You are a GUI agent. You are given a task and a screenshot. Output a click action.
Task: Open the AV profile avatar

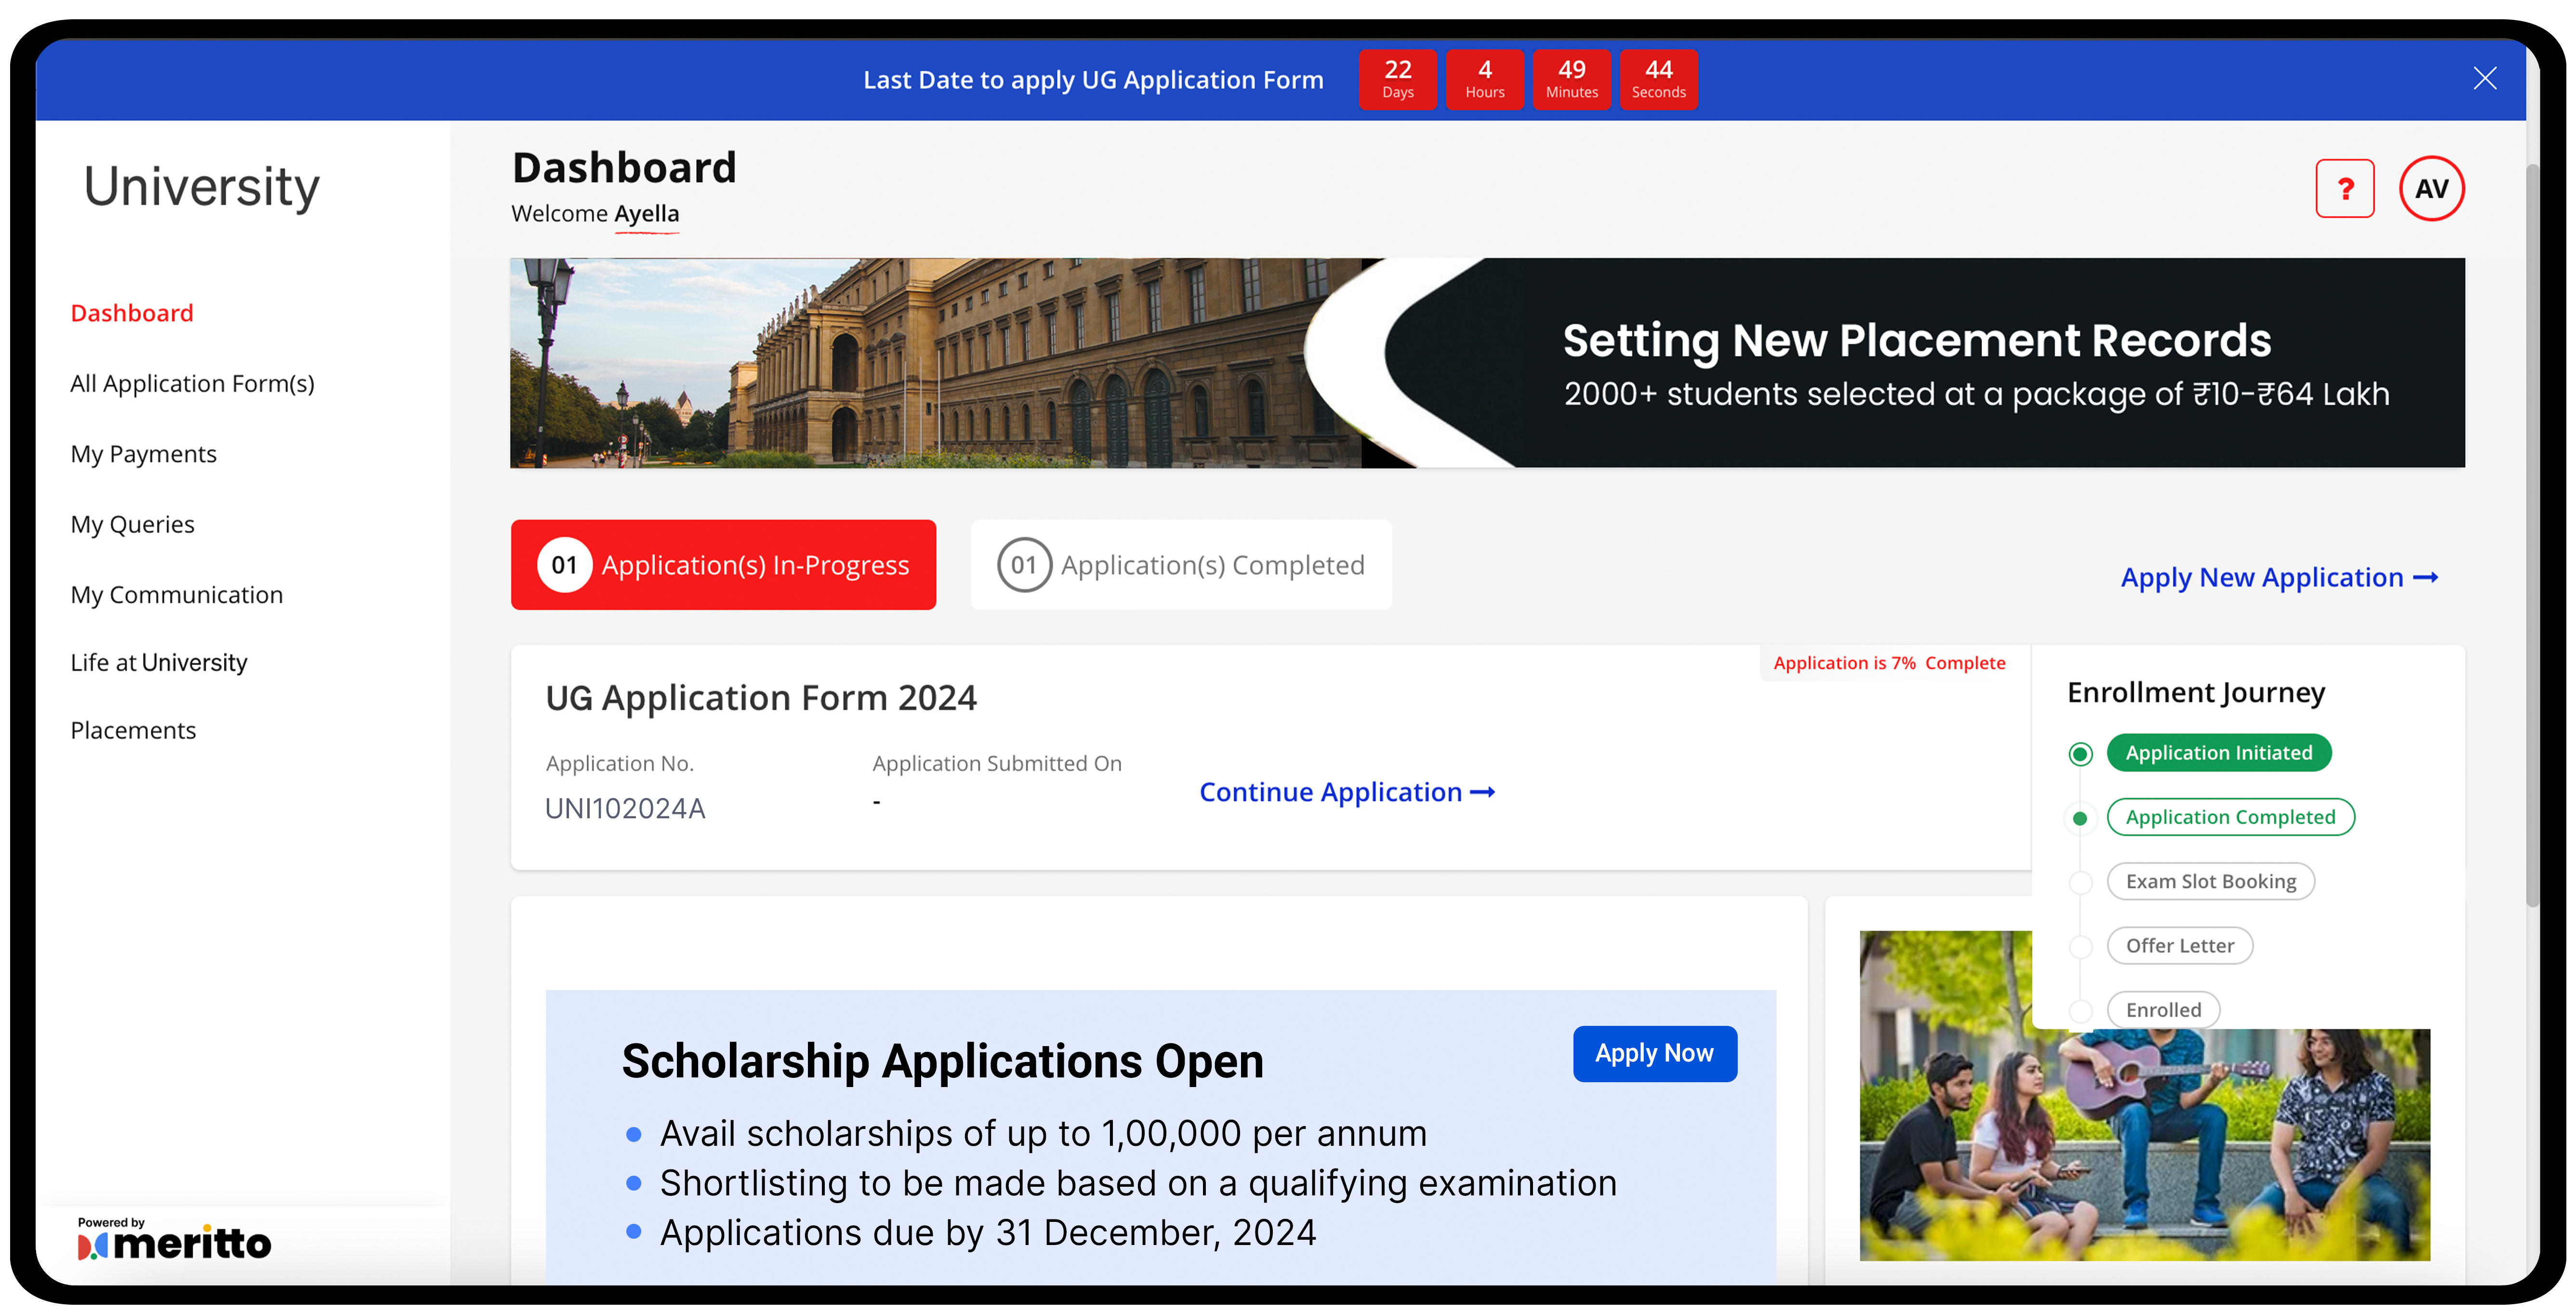coord(2431,188)
